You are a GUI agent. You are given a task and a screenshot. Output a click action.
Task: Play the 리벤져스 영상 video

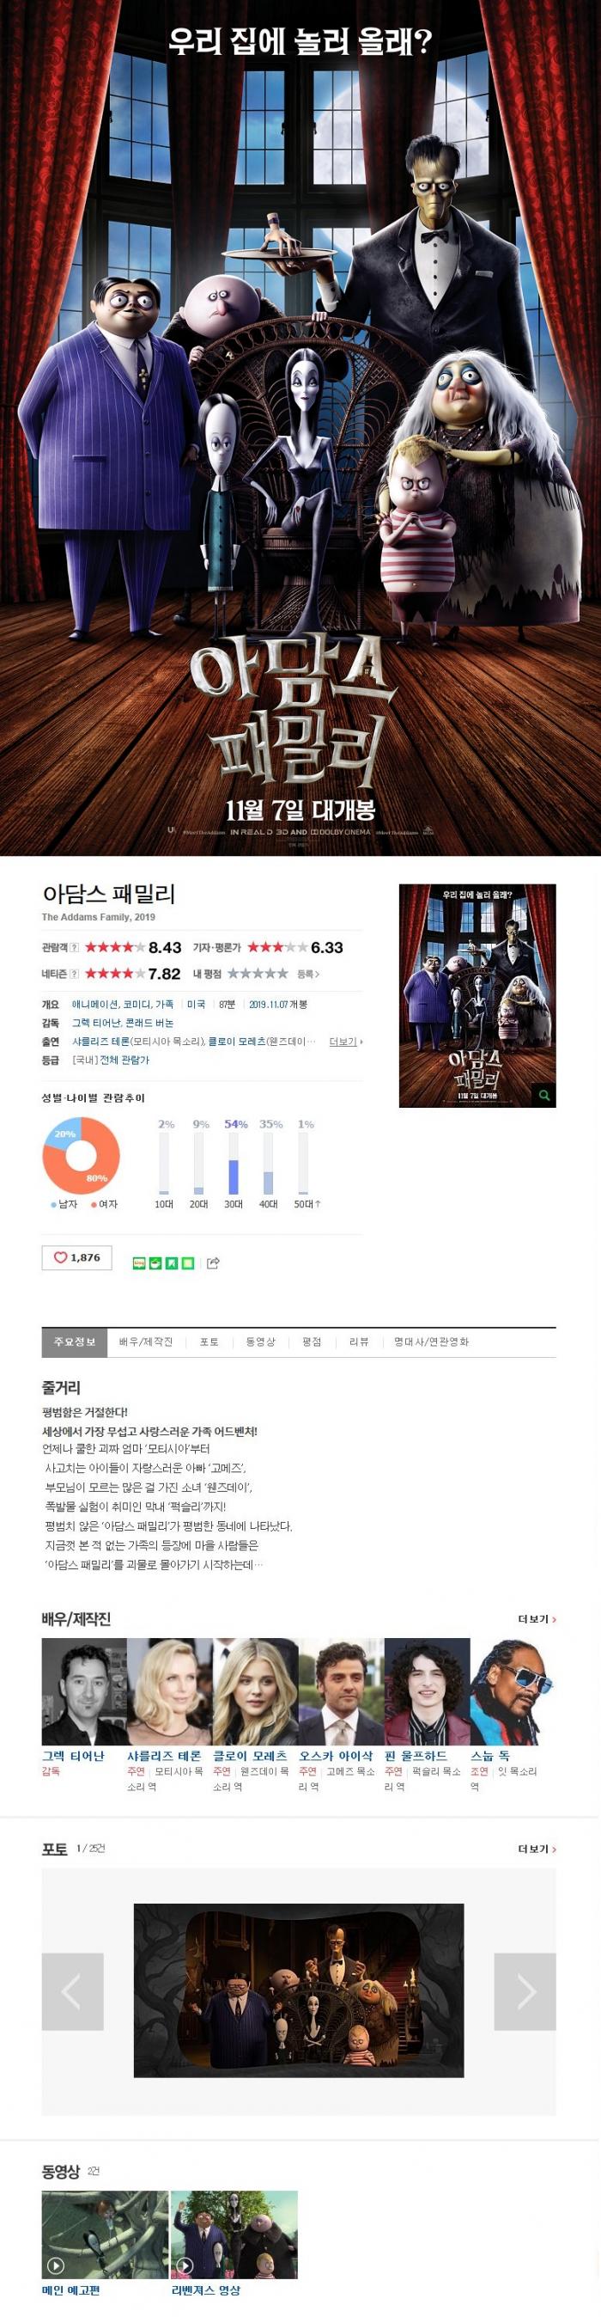(x=234, y=2234)
